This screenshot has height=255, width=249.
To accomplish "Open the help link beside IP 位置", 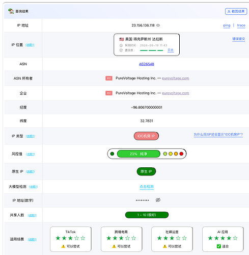I will [30, 45].
